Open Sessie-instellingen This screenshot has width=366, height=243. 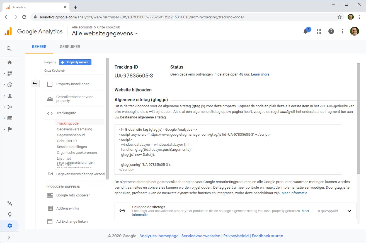72,147
